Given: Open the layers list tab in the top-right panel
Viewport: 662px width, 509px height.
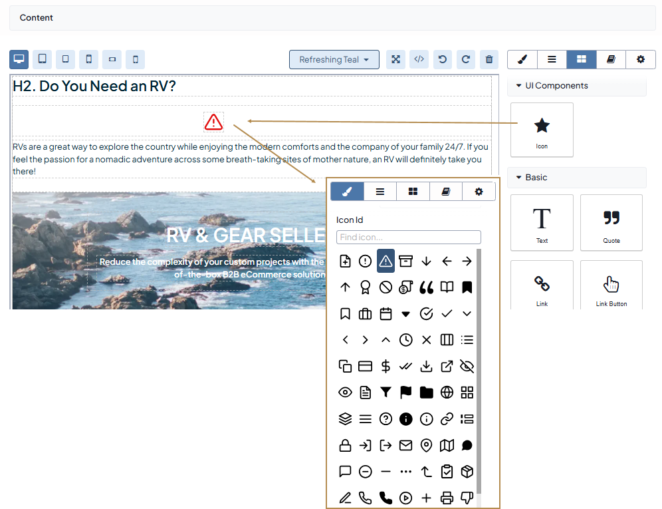Looking at the screenshot, I should (552, 59).
